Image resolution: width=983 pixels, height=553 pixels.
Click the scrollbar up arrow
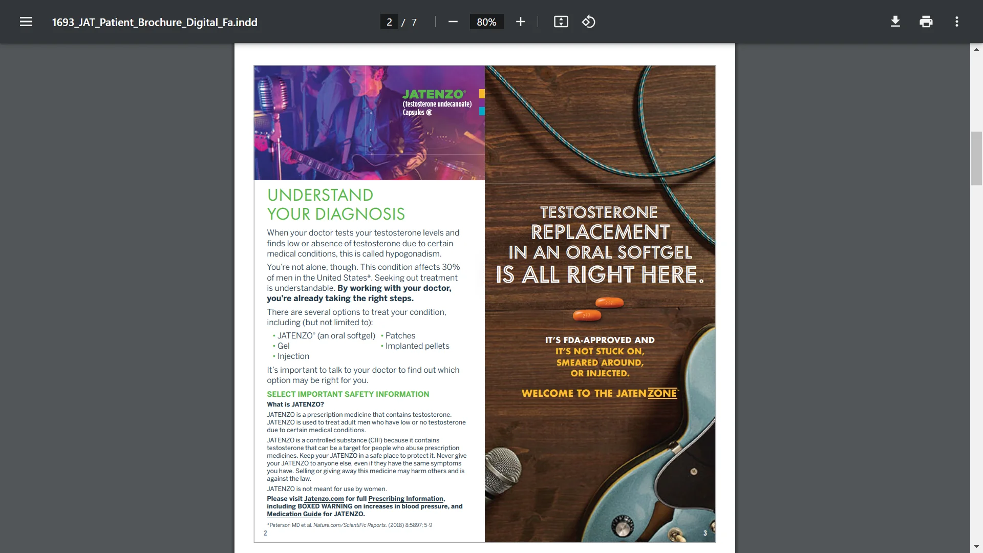tap(976, 50)
